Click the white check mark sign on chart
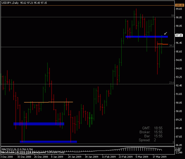 click(x=166, y=33)
